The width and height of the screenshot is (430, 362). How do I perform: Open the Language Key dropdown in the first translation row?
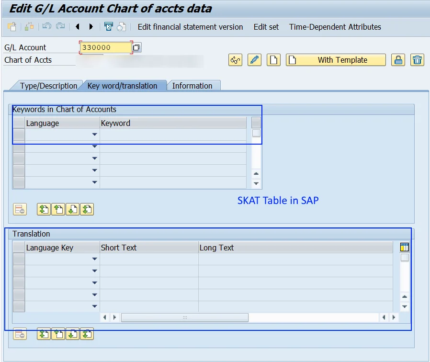pos(95,259)
